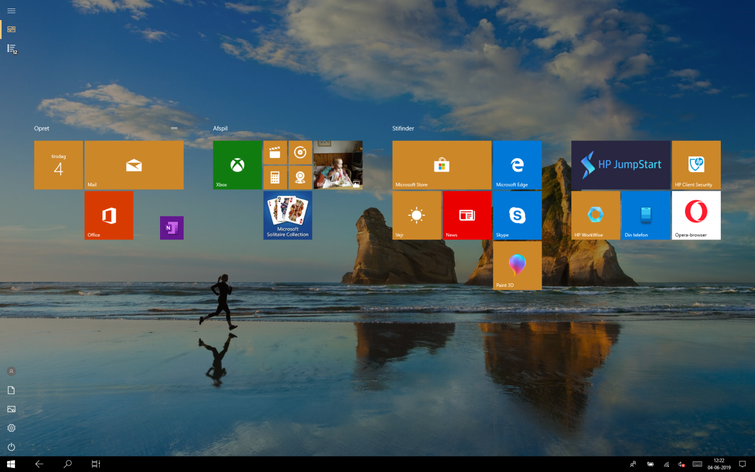Open Groove Music from its tile
Screen dimensions: 755x472
click(x=300, y=152)
